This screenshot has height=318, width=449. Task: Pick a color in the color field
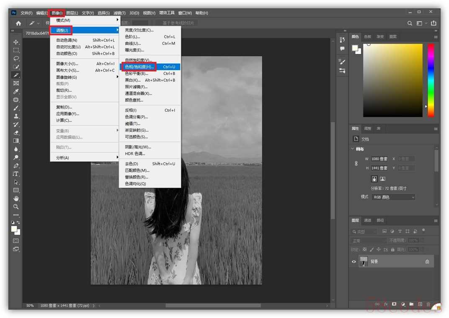[x=392, y=80]
